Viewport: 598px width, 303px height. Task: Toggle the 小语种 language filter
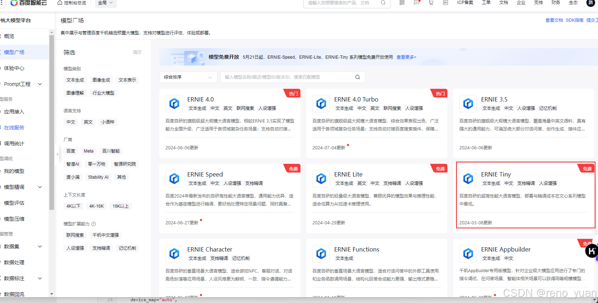tap(108, 122)
